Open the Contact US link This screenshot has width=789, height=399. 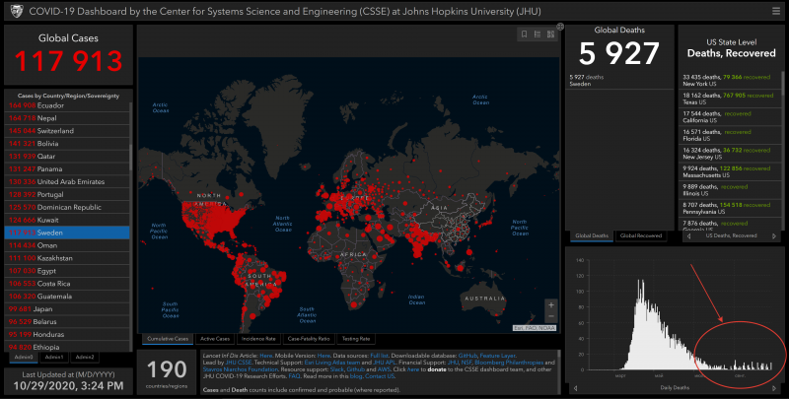tap(380, 376)
